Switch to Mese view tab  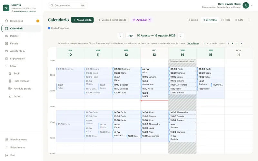pyautogui.click(x=226, y=20)
